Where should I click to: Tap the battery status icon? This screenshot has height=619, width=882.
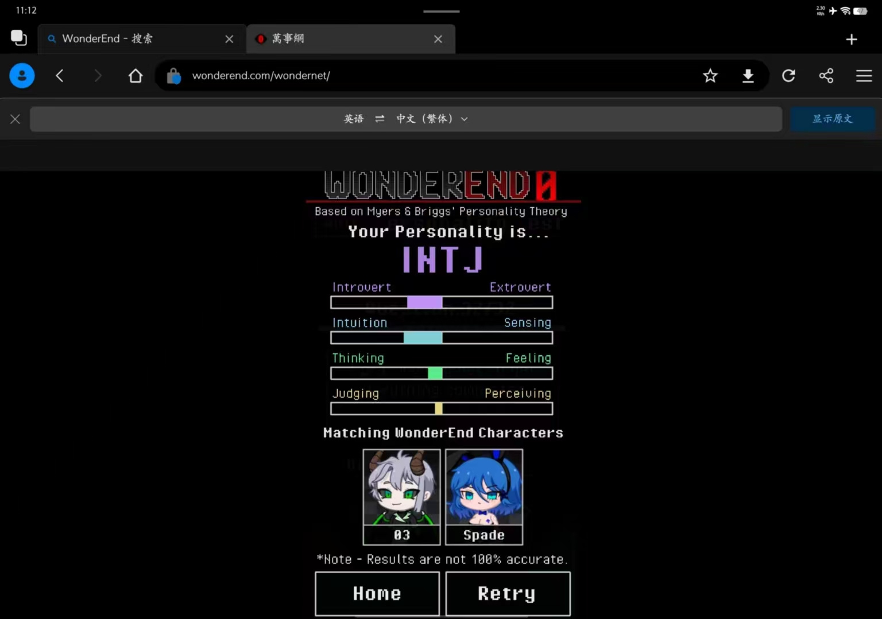[860, 11]
